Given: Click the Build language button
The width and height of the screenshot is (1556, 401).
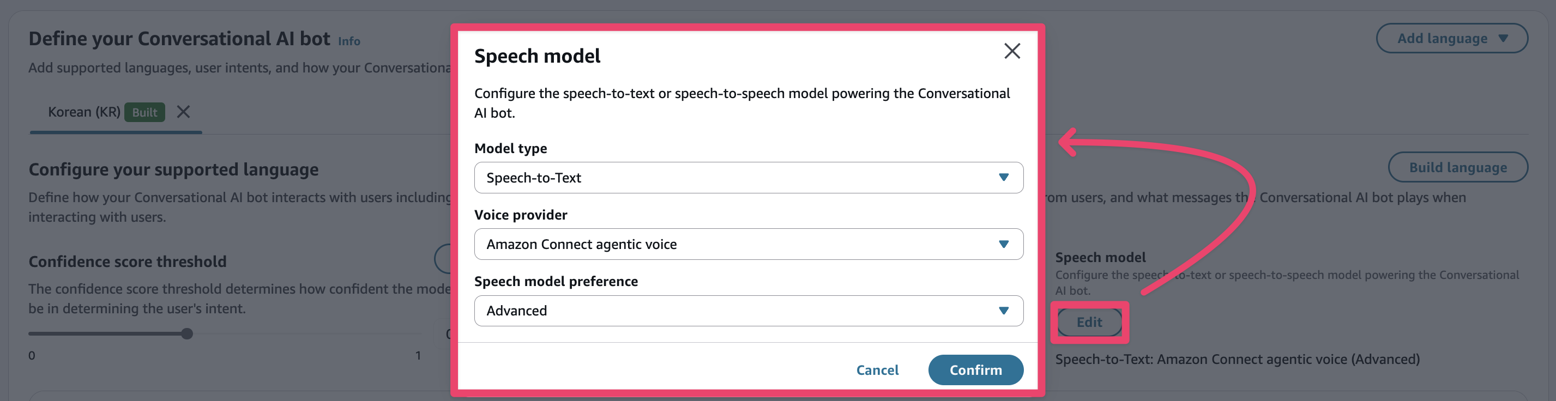Looking at the screenshot, I should point(1457,167).
